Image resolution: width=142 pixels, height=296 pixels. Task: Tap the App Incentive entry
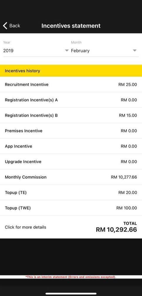click(x=71, y=146)
